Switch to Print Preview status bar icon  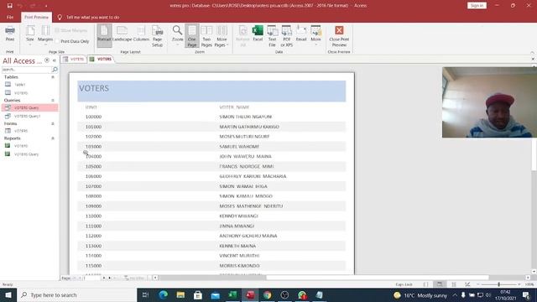[440, 284]
